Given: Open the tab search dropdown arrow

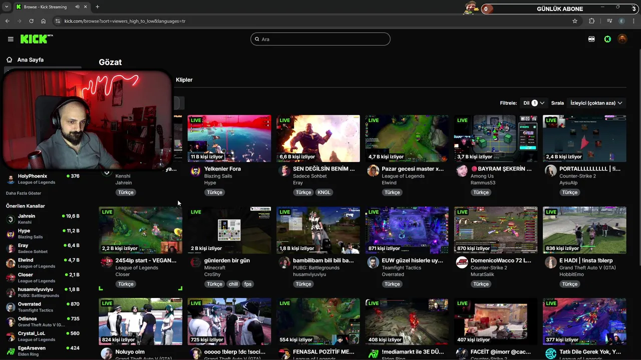Looking at the screenshot, I should click(x=7, y=7).
